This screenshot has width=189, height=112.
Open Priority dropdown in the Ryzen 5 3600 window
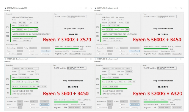pos(34,101)
